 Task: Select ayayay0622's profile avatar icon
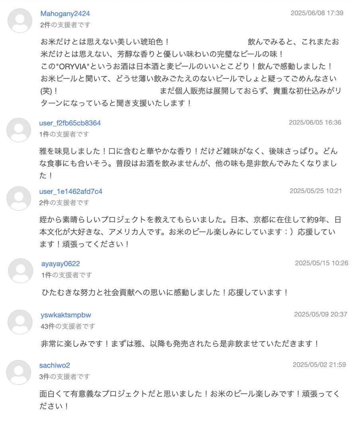click(20, 271)
